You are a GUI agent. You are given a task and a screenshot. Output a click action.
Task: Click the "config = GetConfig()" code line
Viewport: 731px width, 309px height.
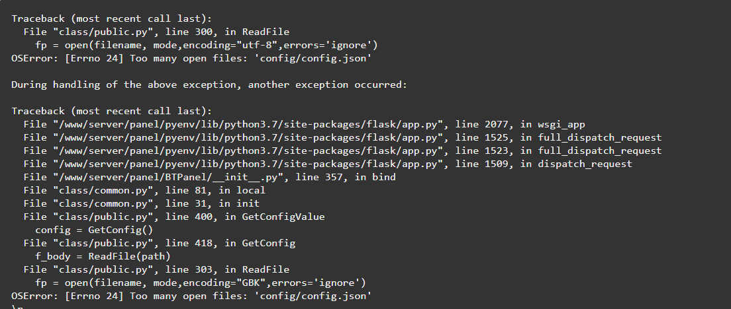coord(94,230)
